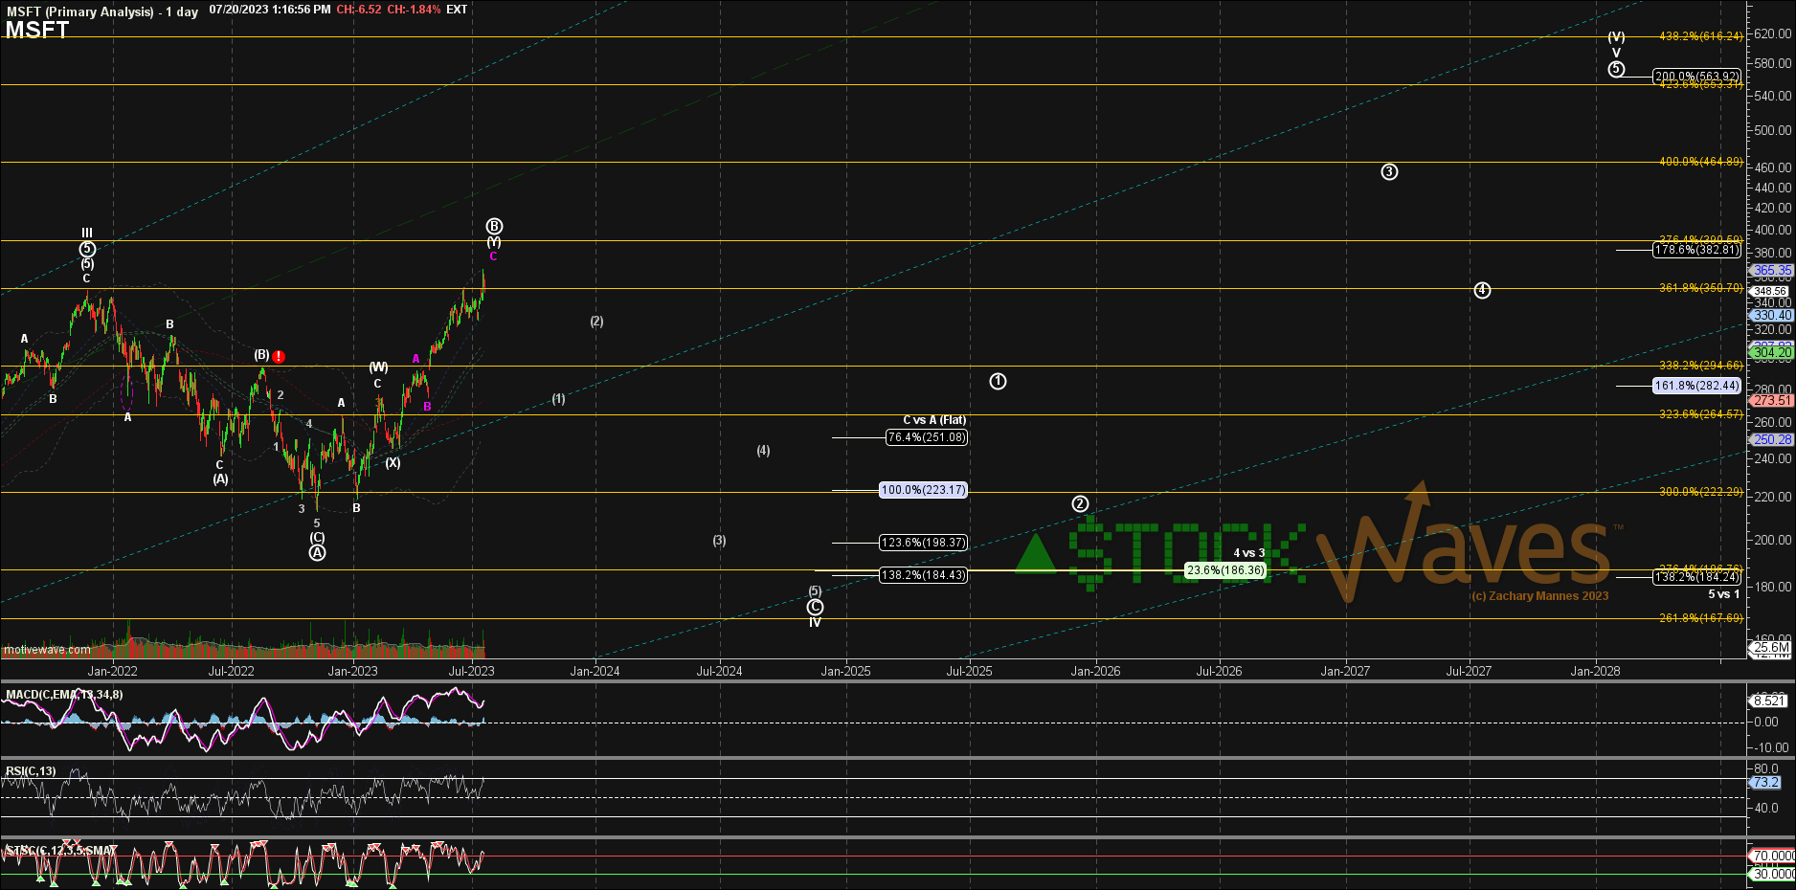Click the CH:-1.84% percent change
Screen dimensions: 1796x890
pyautogui.click(x=415, y=10)
